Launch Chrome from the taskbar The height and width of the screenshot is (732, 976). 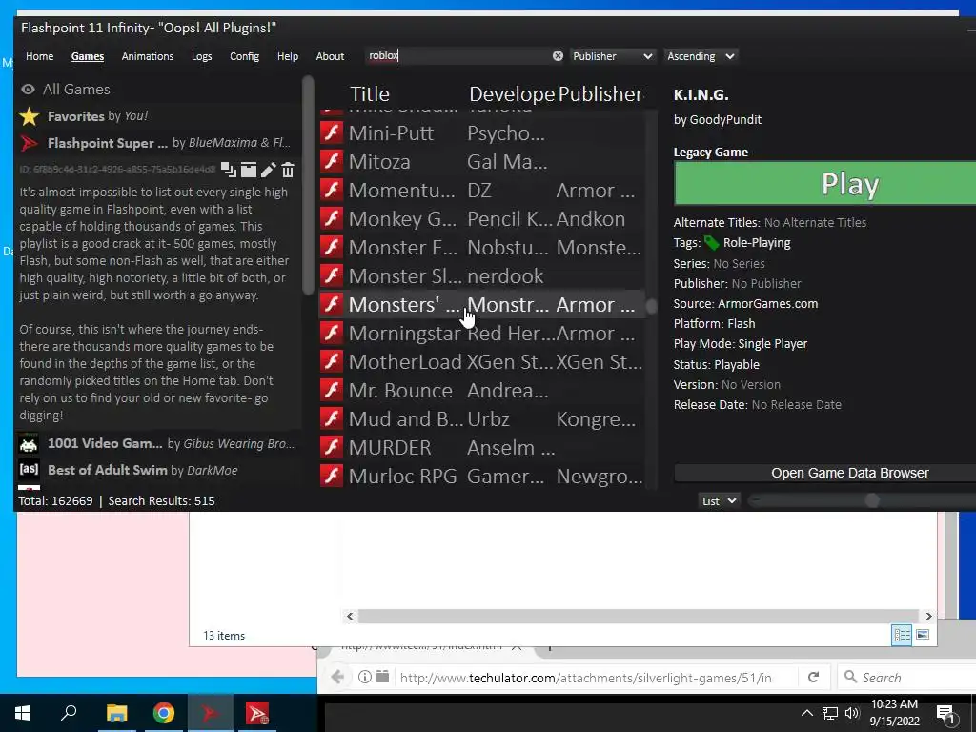point(164,713)
